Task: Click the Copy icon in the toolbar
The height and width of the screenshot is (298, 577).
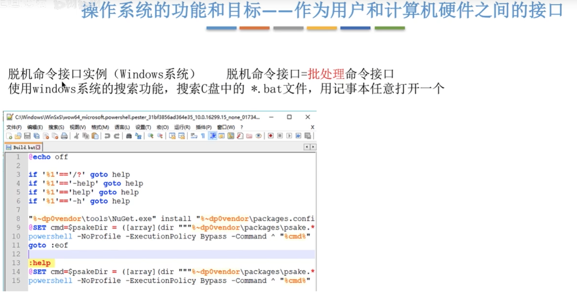Action: (x=86, y=136)
